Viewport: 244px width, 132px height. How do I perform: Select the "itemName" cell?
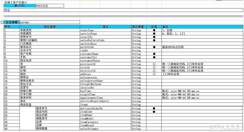coord(105,115)
